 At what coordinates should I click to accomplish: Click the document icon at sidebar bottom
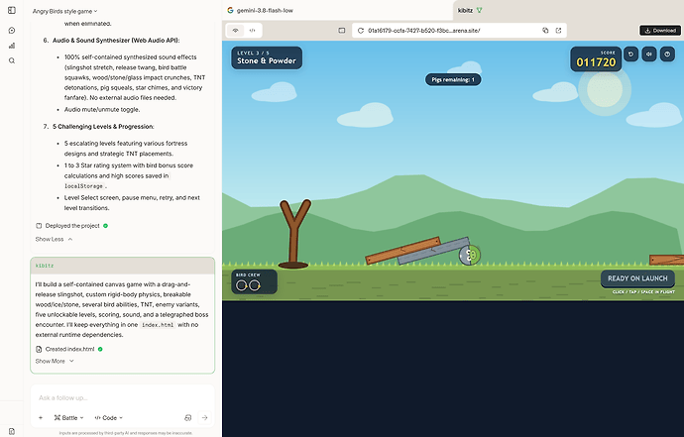[x=12, y=431]
